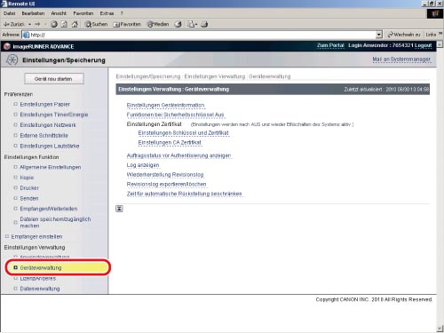Viewport: 444px width, 333px height.
Task: Select Einstellungen Papier in sidebar
Action: tap(45, 104)
